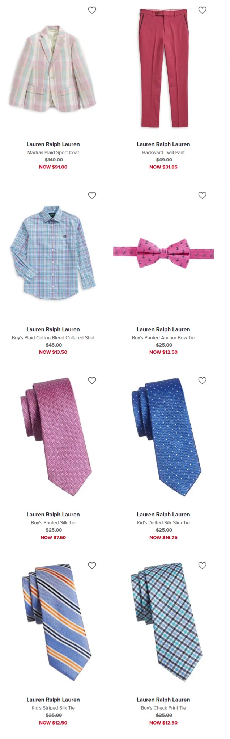Click the Boy's Check Print Tie title
230x739 pixels.
point(163,708)
